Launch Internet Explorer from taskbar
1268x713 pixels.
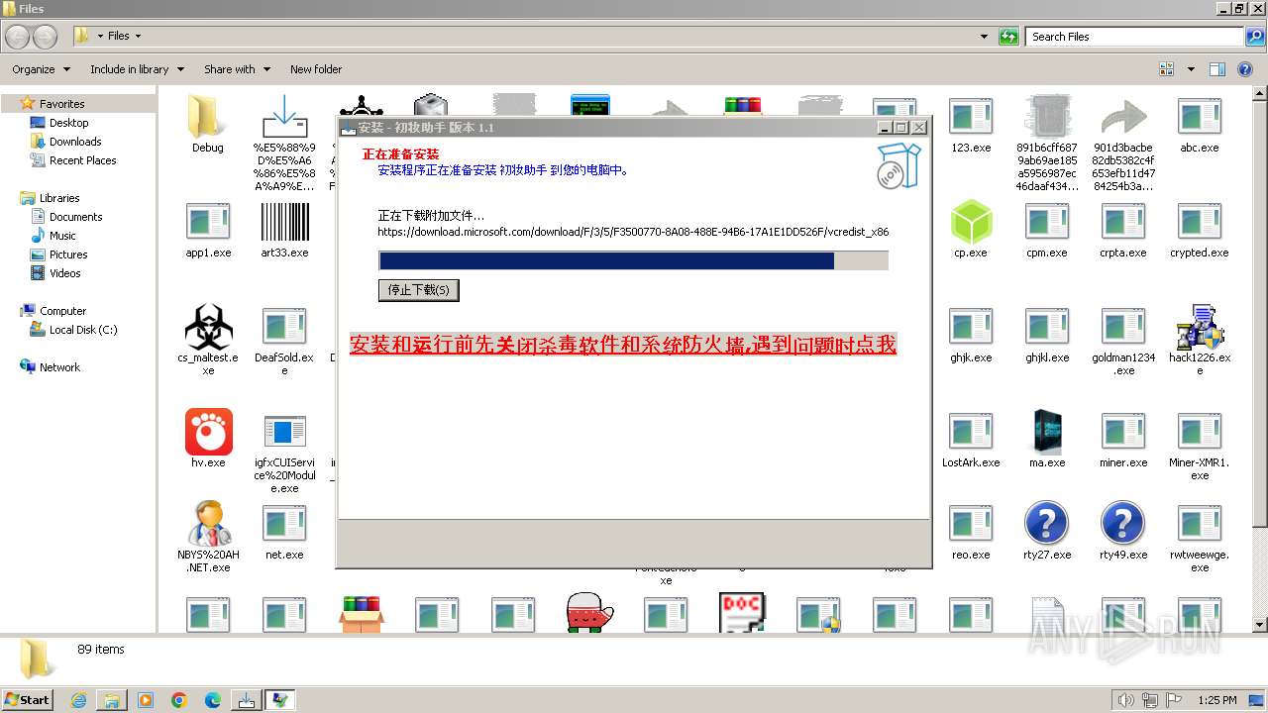tap(78, 700)
